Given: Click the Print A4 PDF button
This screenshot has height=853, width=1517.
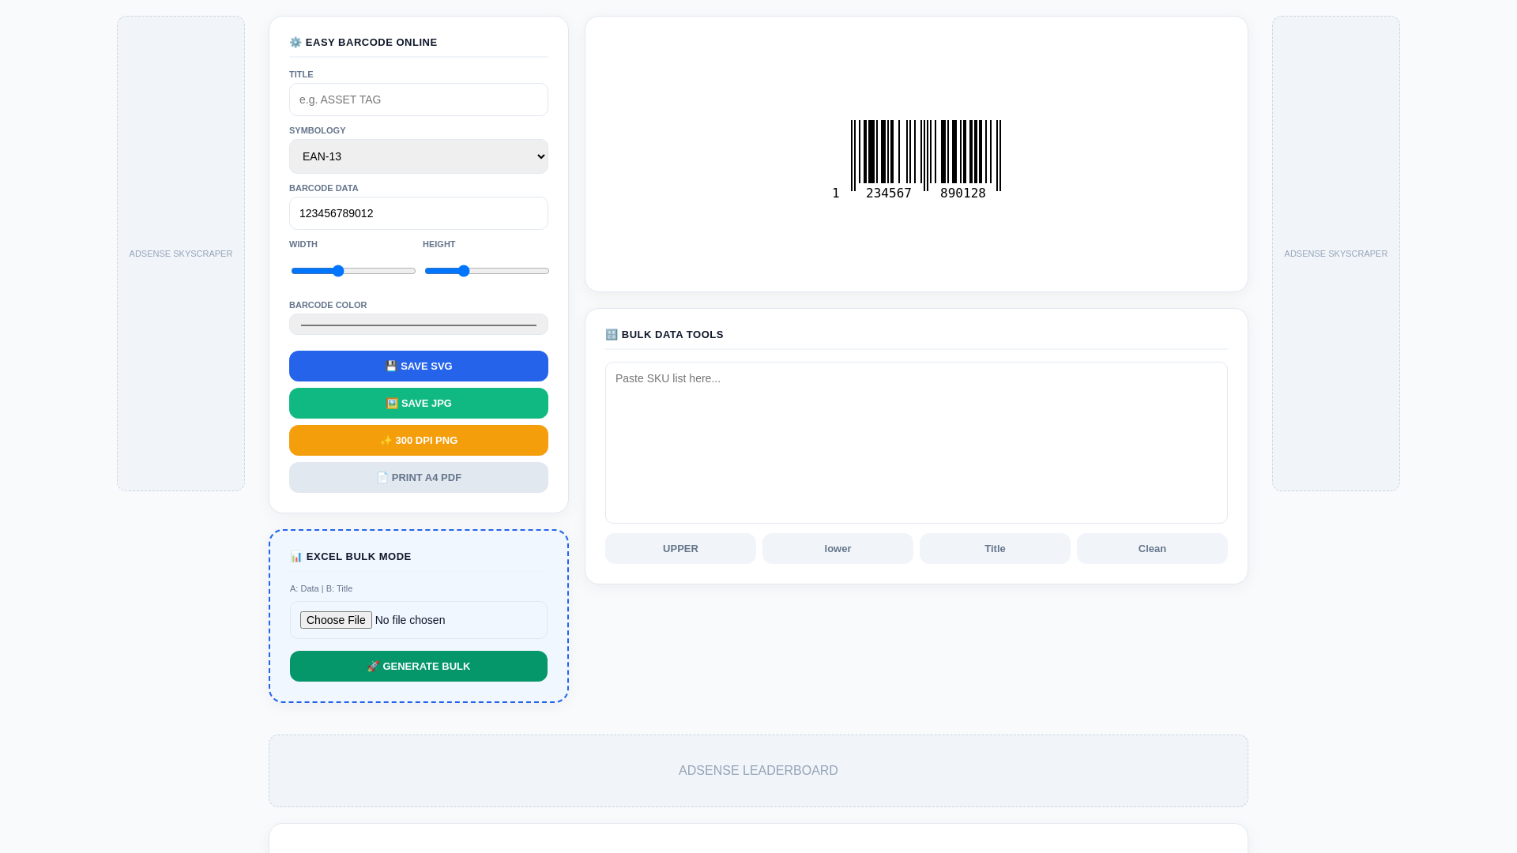Looking at the screenshot, I should click(x=418, y=478).
